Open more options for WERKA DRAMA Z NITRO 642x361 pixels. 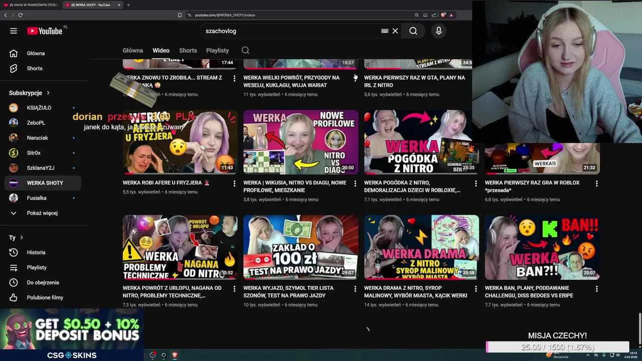476,289
